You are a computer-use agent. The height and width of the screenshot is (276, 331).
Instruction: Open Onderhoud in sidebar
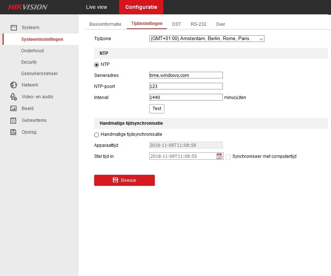(x=32, y=51)
